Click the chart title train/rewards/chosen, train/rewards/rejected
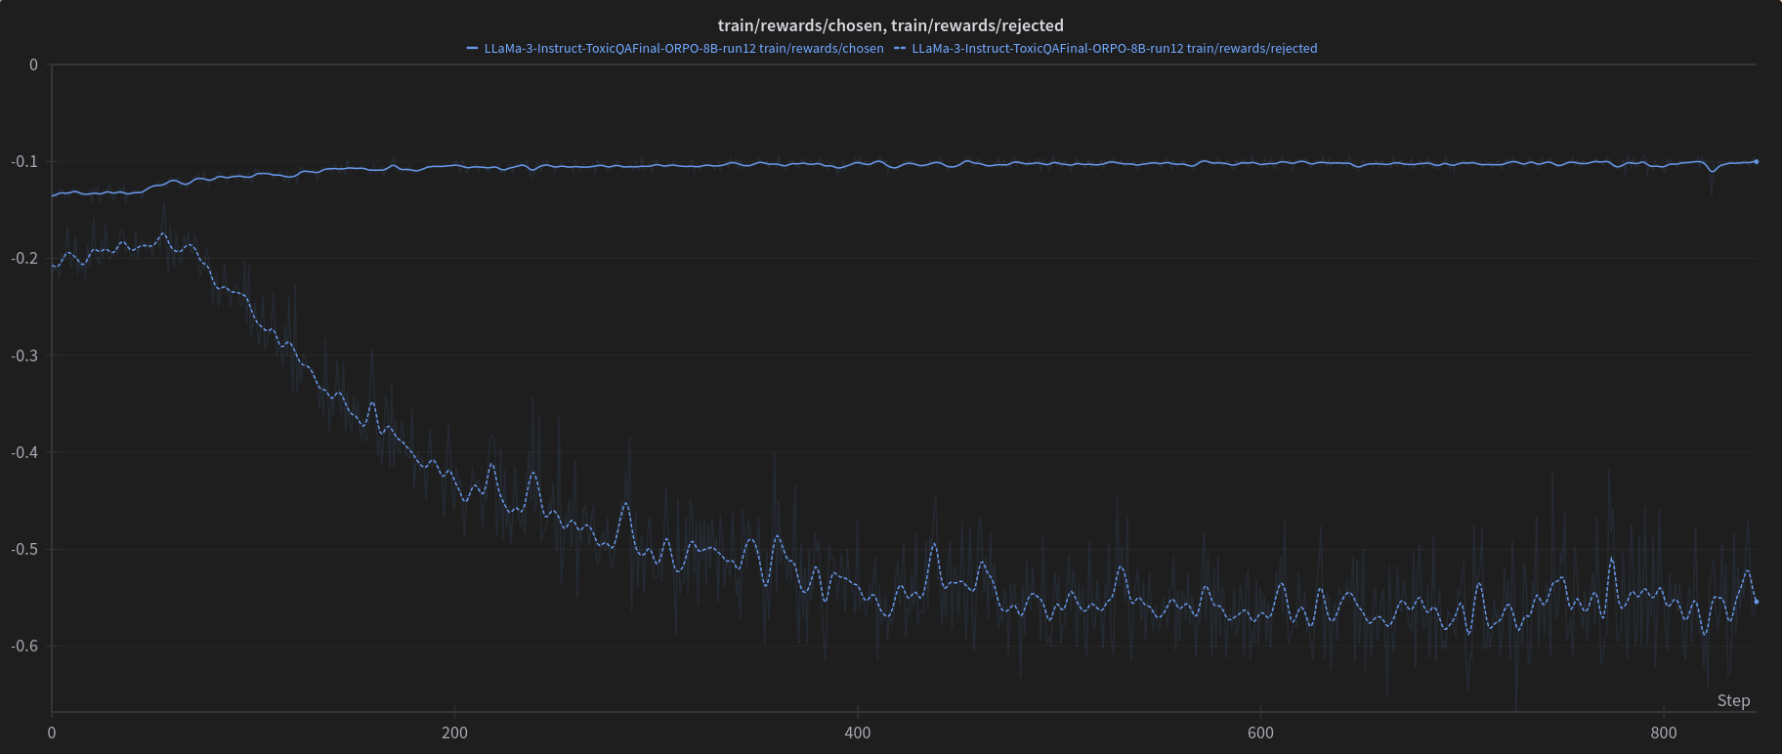The image size is (1782, 754). pyautogui.click(x=890, y=25)
